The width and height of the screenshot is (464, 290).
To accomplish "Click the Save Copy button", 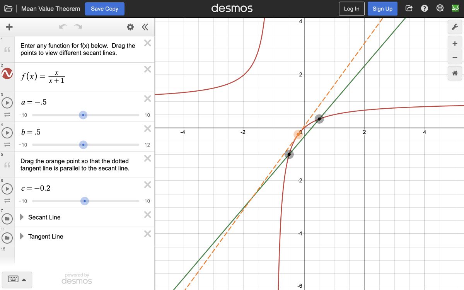I will point(104,9).
